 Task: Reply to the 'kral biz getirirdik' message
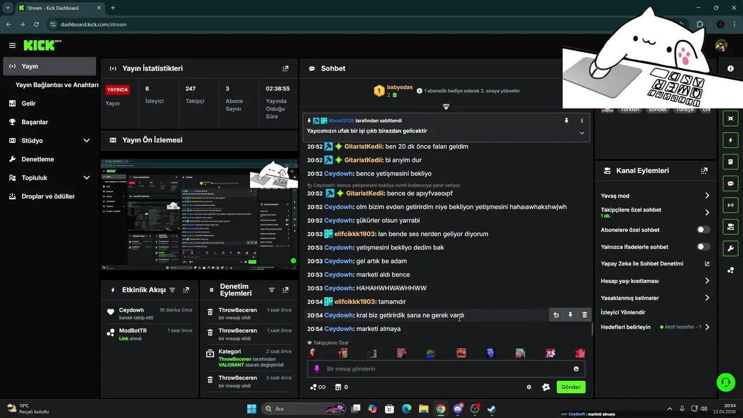pos(556,315)
